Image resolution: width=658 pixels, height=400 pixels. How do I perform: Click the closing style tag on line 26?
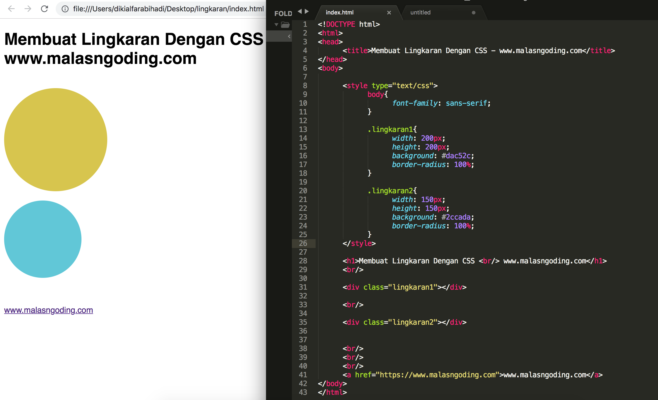coord(359,243)
